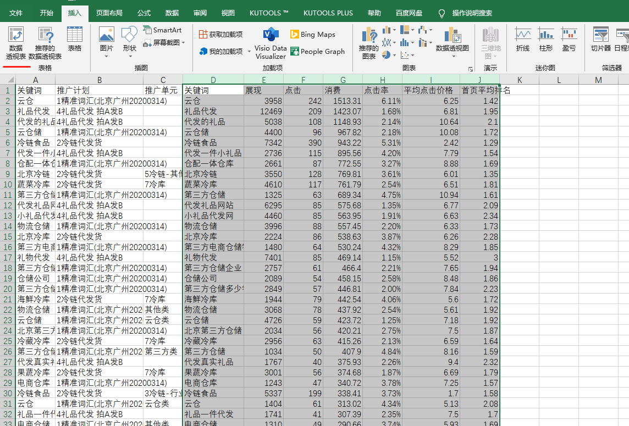Image resolution: width=629 pixels, height=426 pixels.
Task: Click the 操作说明搜索 search box
Action: (472, 13)
